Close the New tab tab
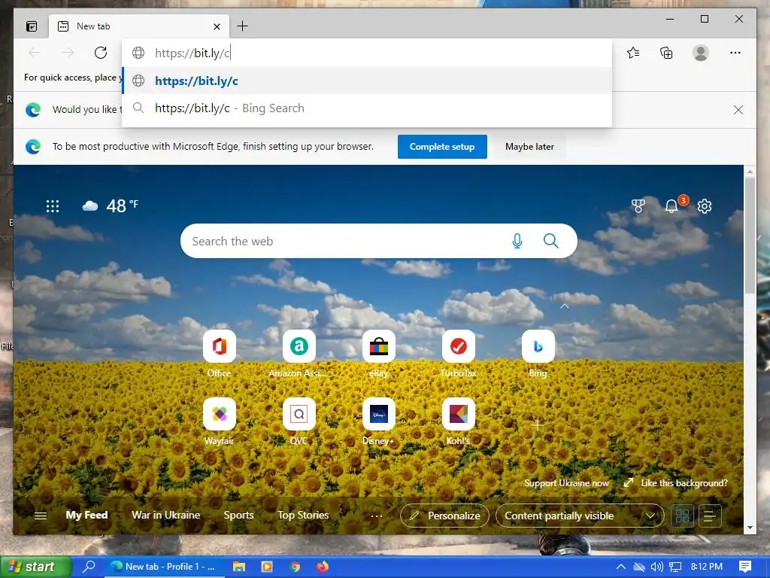Image resolution: width=770 pixels, height=578 pixels. 217,26
